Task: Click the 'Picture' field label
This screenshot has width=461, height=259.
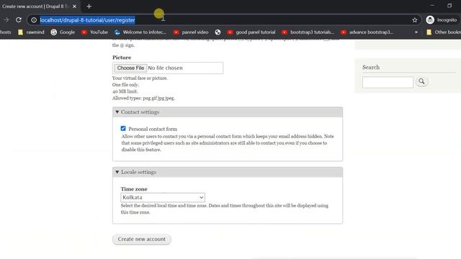Action: (122, 58)
